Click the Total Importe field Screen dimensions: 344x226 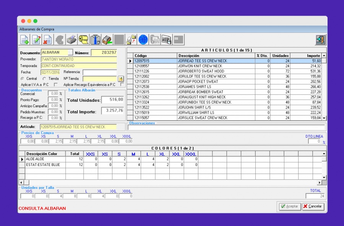pyautogui.click(x=112, y=111)
